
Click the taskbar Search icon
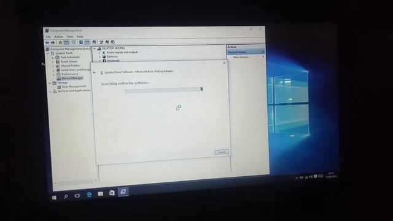[66, 196]
